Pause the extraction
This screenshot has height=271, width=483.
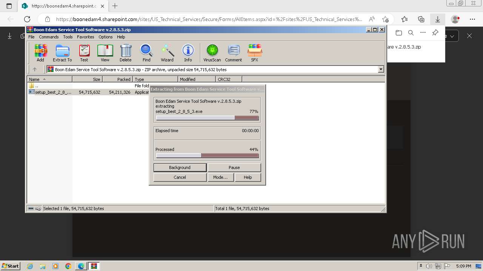[234, 167]
